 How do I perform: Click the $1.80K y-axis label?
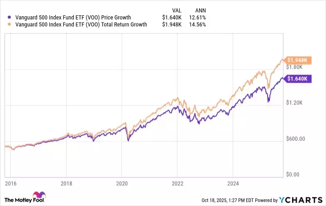294,67
